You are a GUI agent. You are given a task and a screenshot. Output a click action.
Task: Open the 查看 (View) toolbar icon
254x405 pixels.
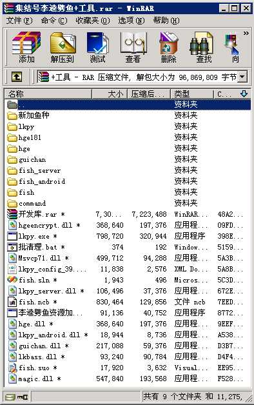click(133, 47)
